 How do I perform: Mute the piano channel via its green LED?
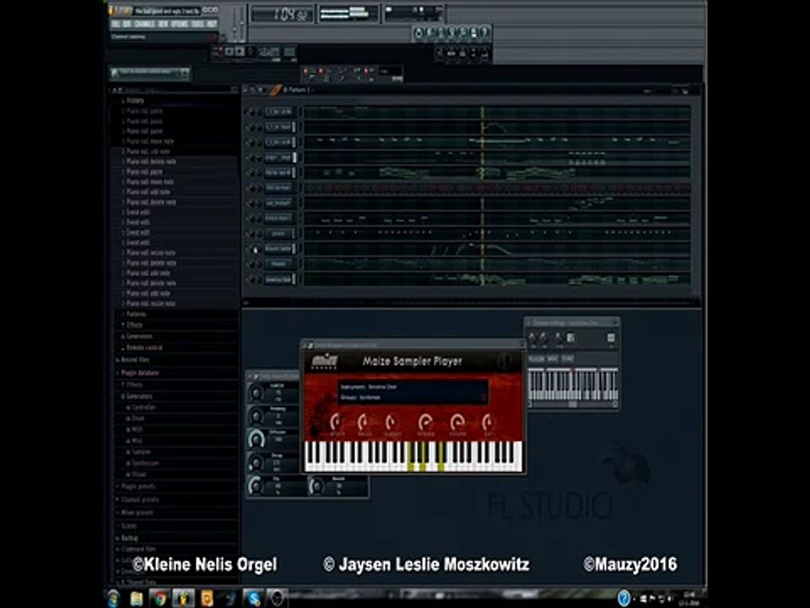click(x=247, y=233)
